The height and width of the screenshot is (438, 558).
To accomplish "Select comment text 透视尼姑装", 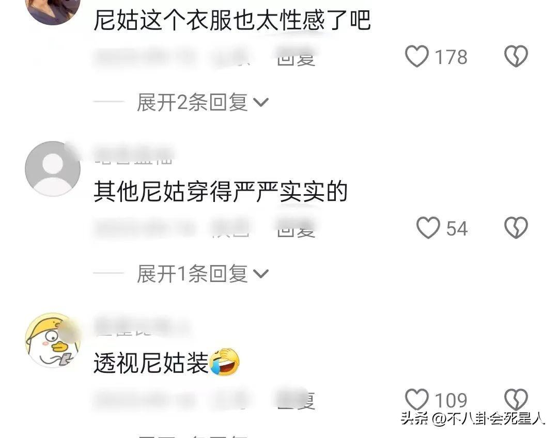I will [x=151, y=363].
